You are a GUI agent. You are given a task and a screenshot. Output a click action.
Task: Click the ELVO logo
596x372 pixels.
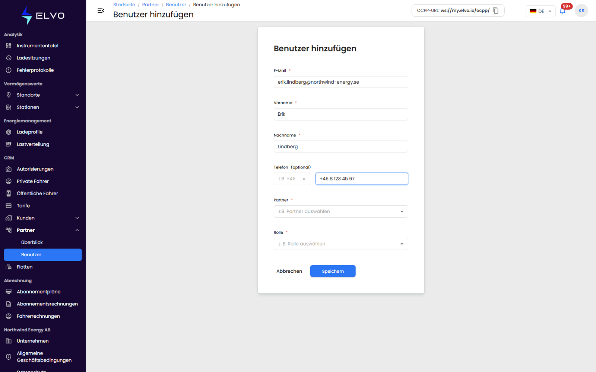[43, 16]
